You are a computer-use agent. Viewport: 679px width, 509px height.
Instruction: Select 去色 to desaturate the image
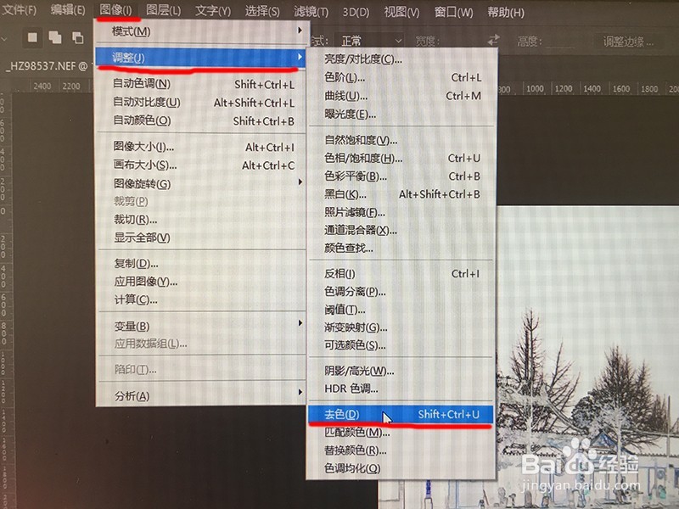click(x=356, y=415)
